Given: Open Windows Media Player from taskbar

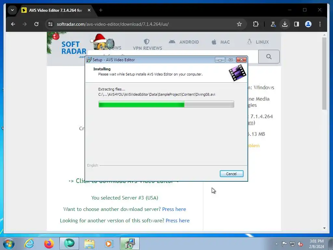Looking at the screenshot, I should [x=109, y=243].
